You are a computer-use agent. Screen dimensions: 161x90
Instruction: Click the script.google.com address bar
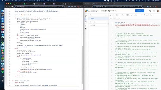[117, 7]
